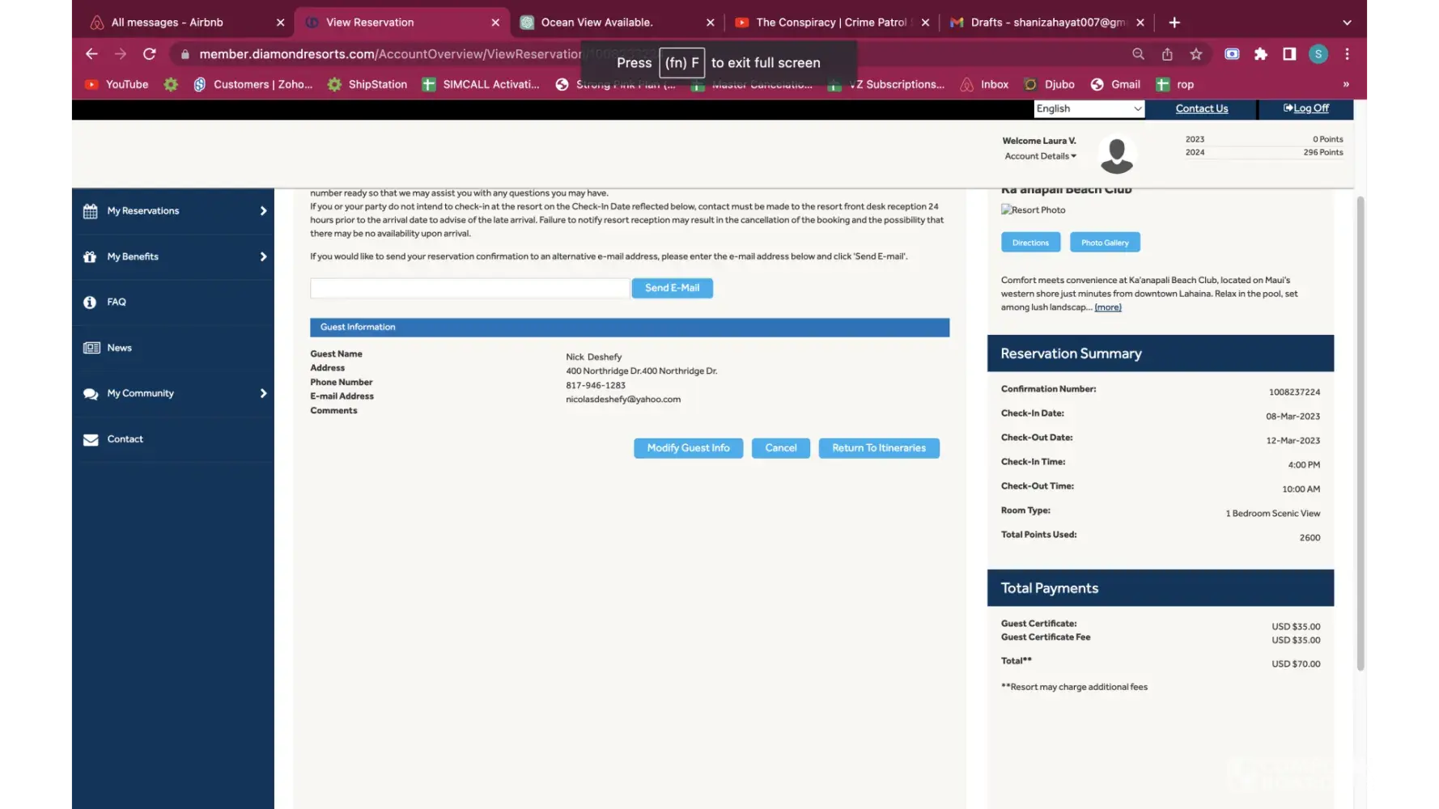Image resolution: width=1439 pixels, height=809 pixels.
Task: Click the My Benefits gift icon
Action: (x=90, y=257)
